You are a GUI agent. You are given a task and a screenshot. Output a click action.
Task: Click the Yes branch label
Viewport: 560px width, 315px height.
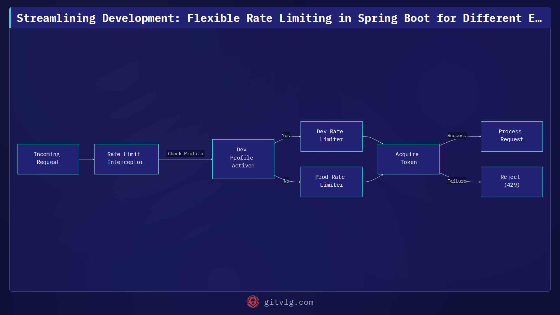tap(286, 135)
